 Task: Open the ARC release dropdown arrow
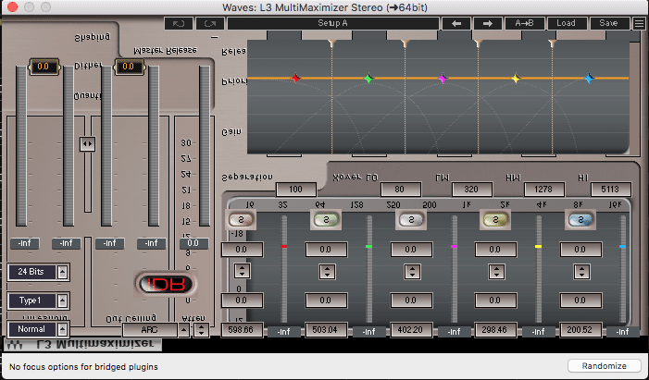click(x=183, y=329)
